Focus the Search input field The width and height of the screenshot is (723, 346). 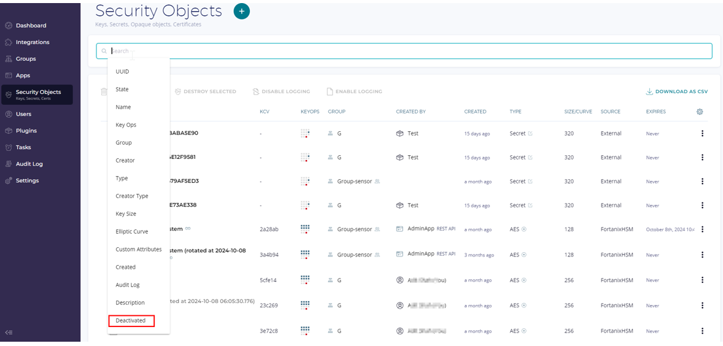point(405,51)
